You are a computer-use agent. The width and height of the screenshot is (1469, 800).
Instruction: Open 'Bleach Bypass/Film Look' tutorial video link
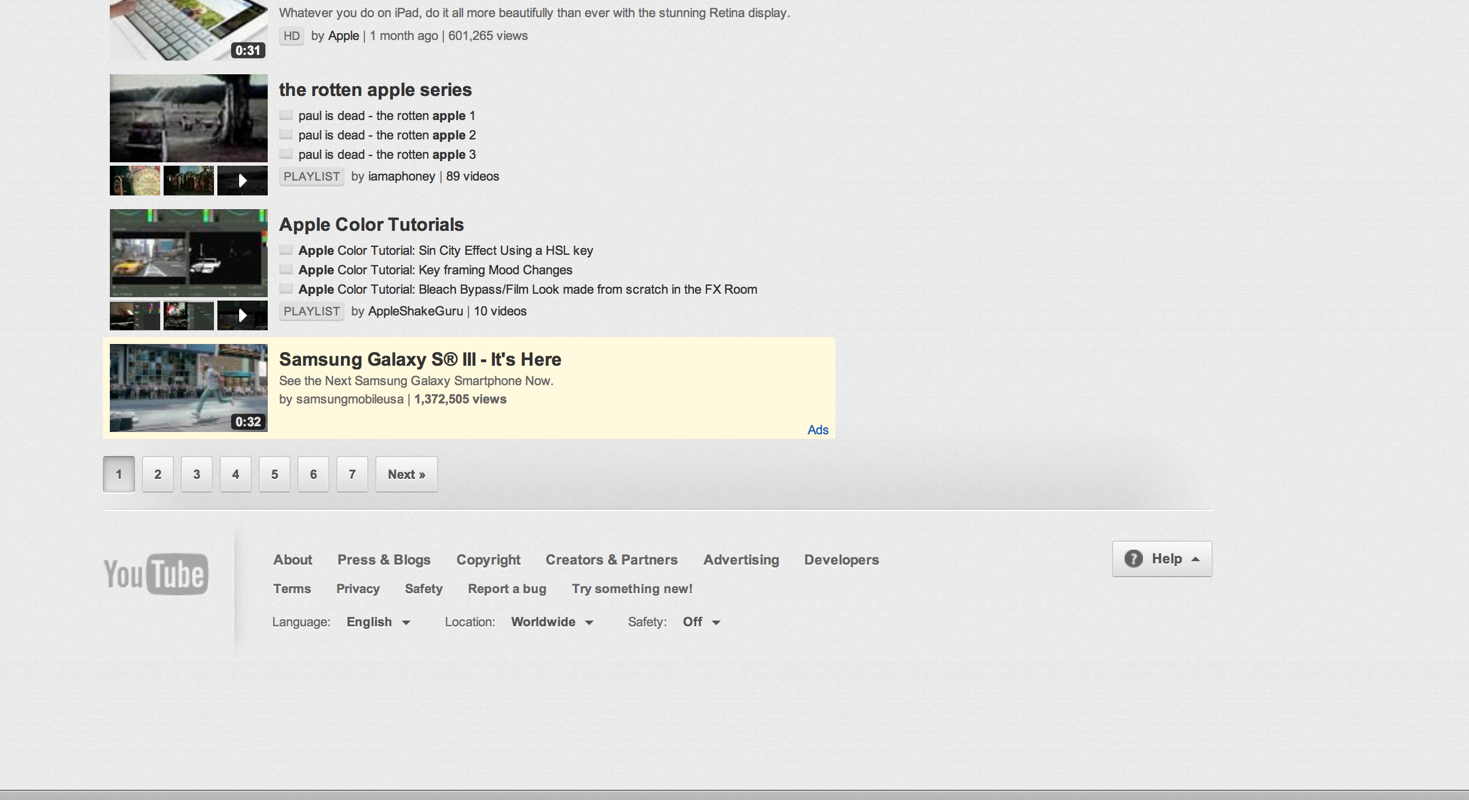tap(528, 289)
